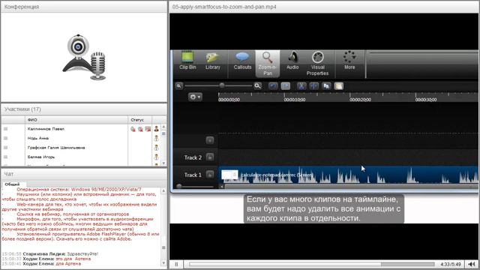
Task: Toggle lock on Track 2
Action: (210, 157)
